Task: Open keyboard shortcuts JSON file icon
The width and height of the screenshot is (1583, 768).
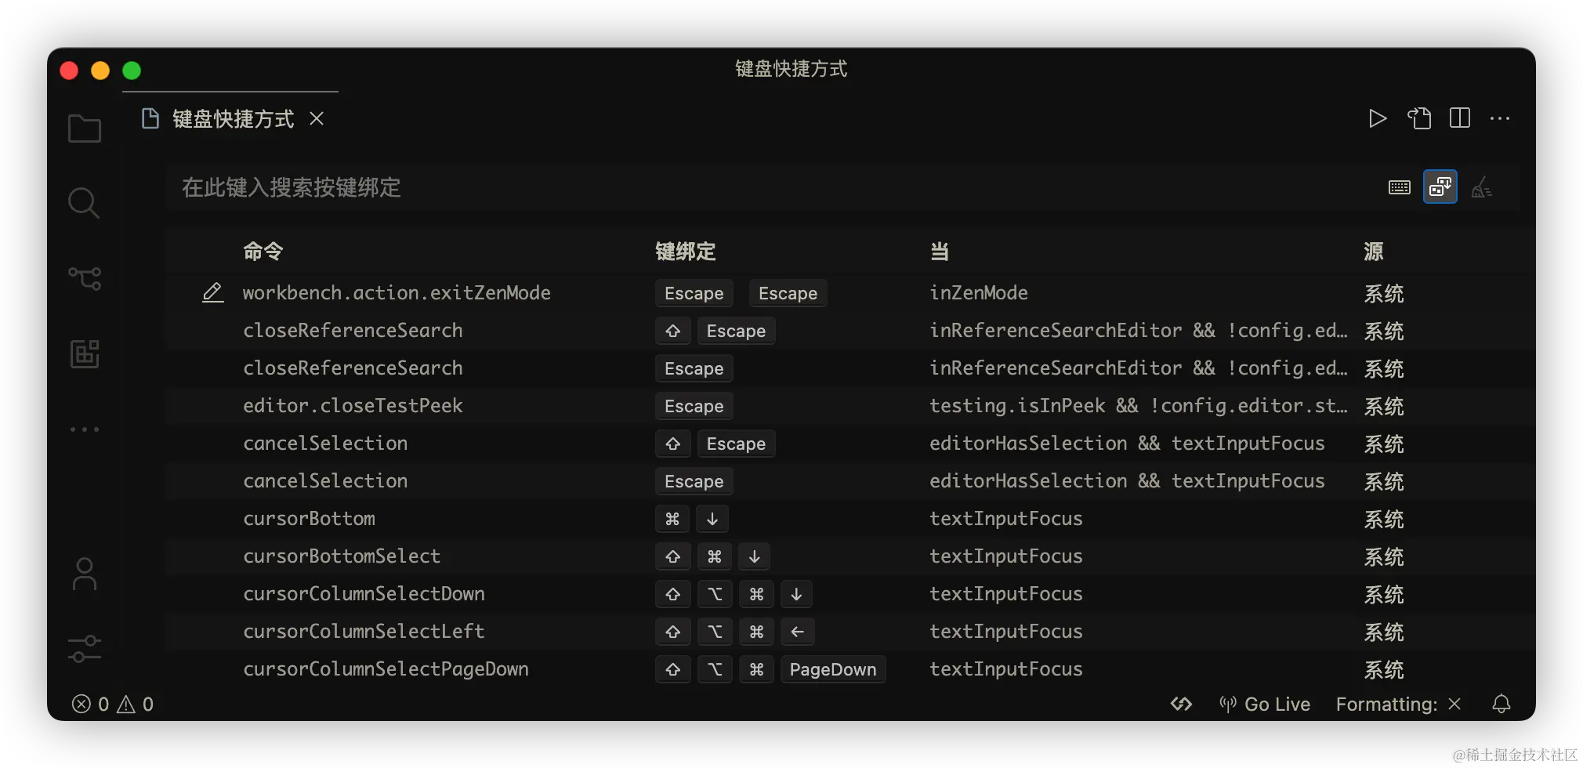Action: (x=1419, y=118)
